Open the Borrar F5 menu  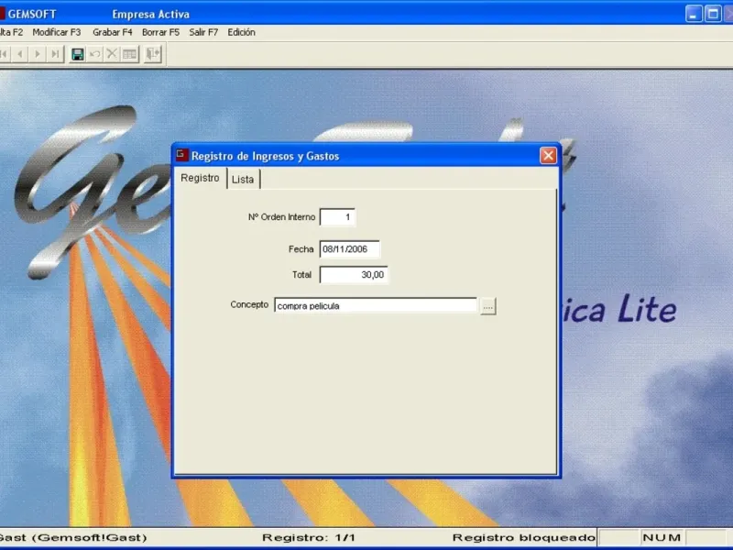[161, 32]
